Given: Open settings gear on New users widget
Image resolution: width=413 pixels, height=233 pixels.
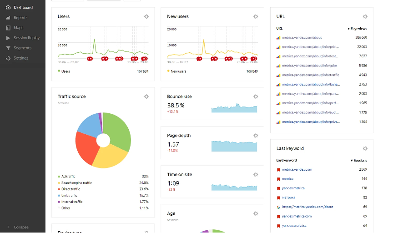Looking at the screenshot, I should point(256,16).
